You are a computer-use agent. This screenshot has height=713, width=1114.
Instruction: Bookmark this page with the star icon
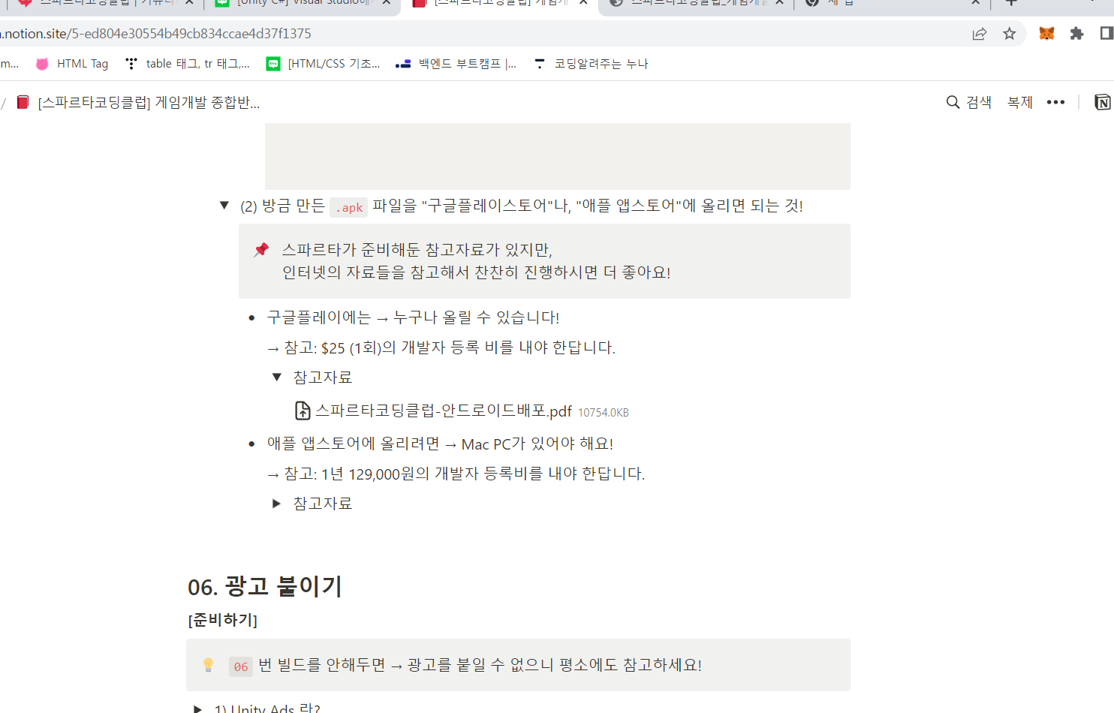[1010, 34]
